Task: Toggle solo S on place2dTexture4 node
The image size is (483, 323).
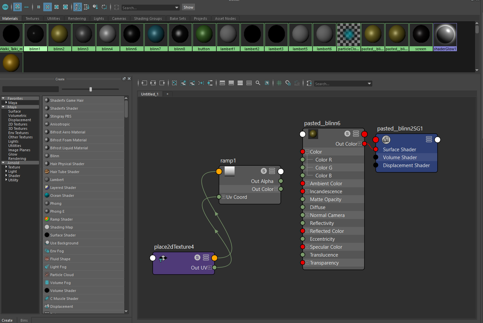Action: coord(197,257)
